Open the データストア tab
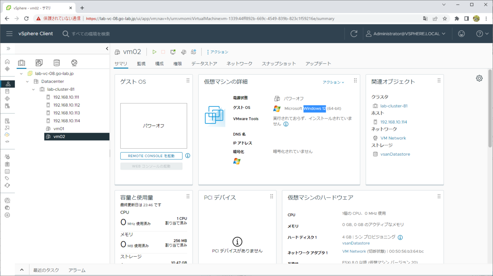Viewport: 493px width, 276px height. (x=204, y=64)
